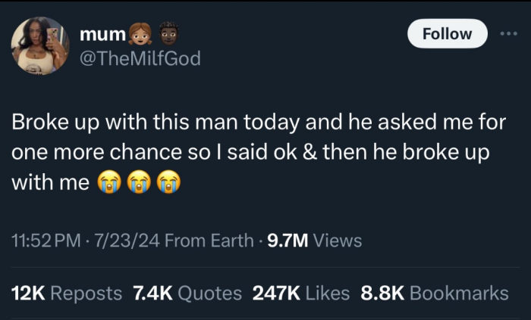
Task: Open the @TheMilfGod handle link
Action: (140, 57)
